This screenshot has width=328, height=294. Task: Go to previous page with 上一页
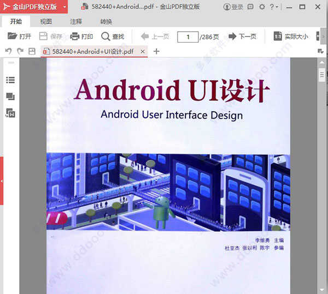point(155,37)
